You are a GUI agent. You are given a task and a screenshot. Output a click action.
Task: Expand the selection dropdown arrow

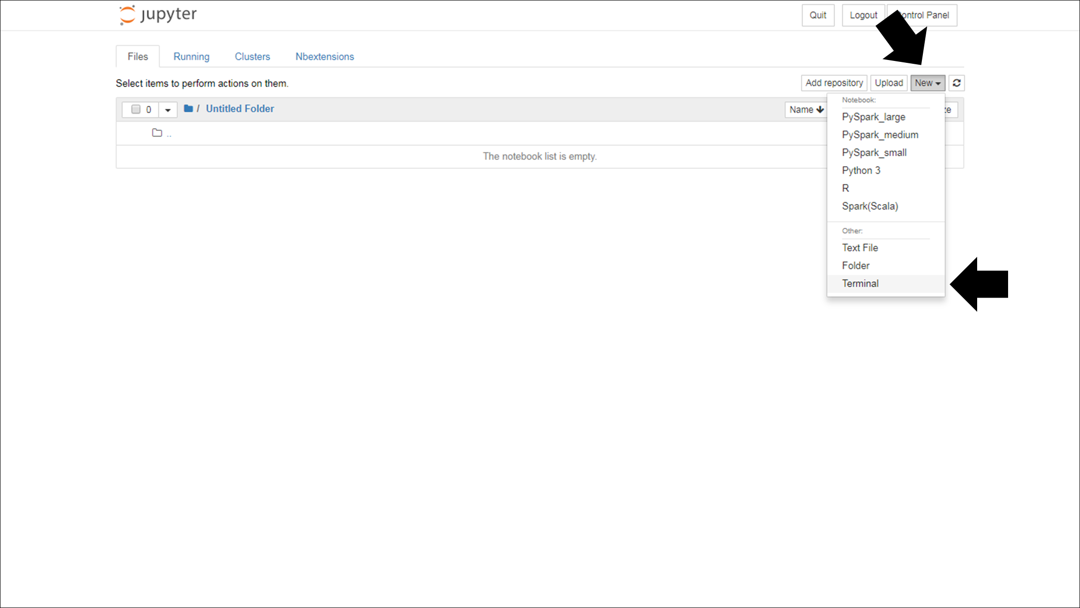[x=168, y=110]
